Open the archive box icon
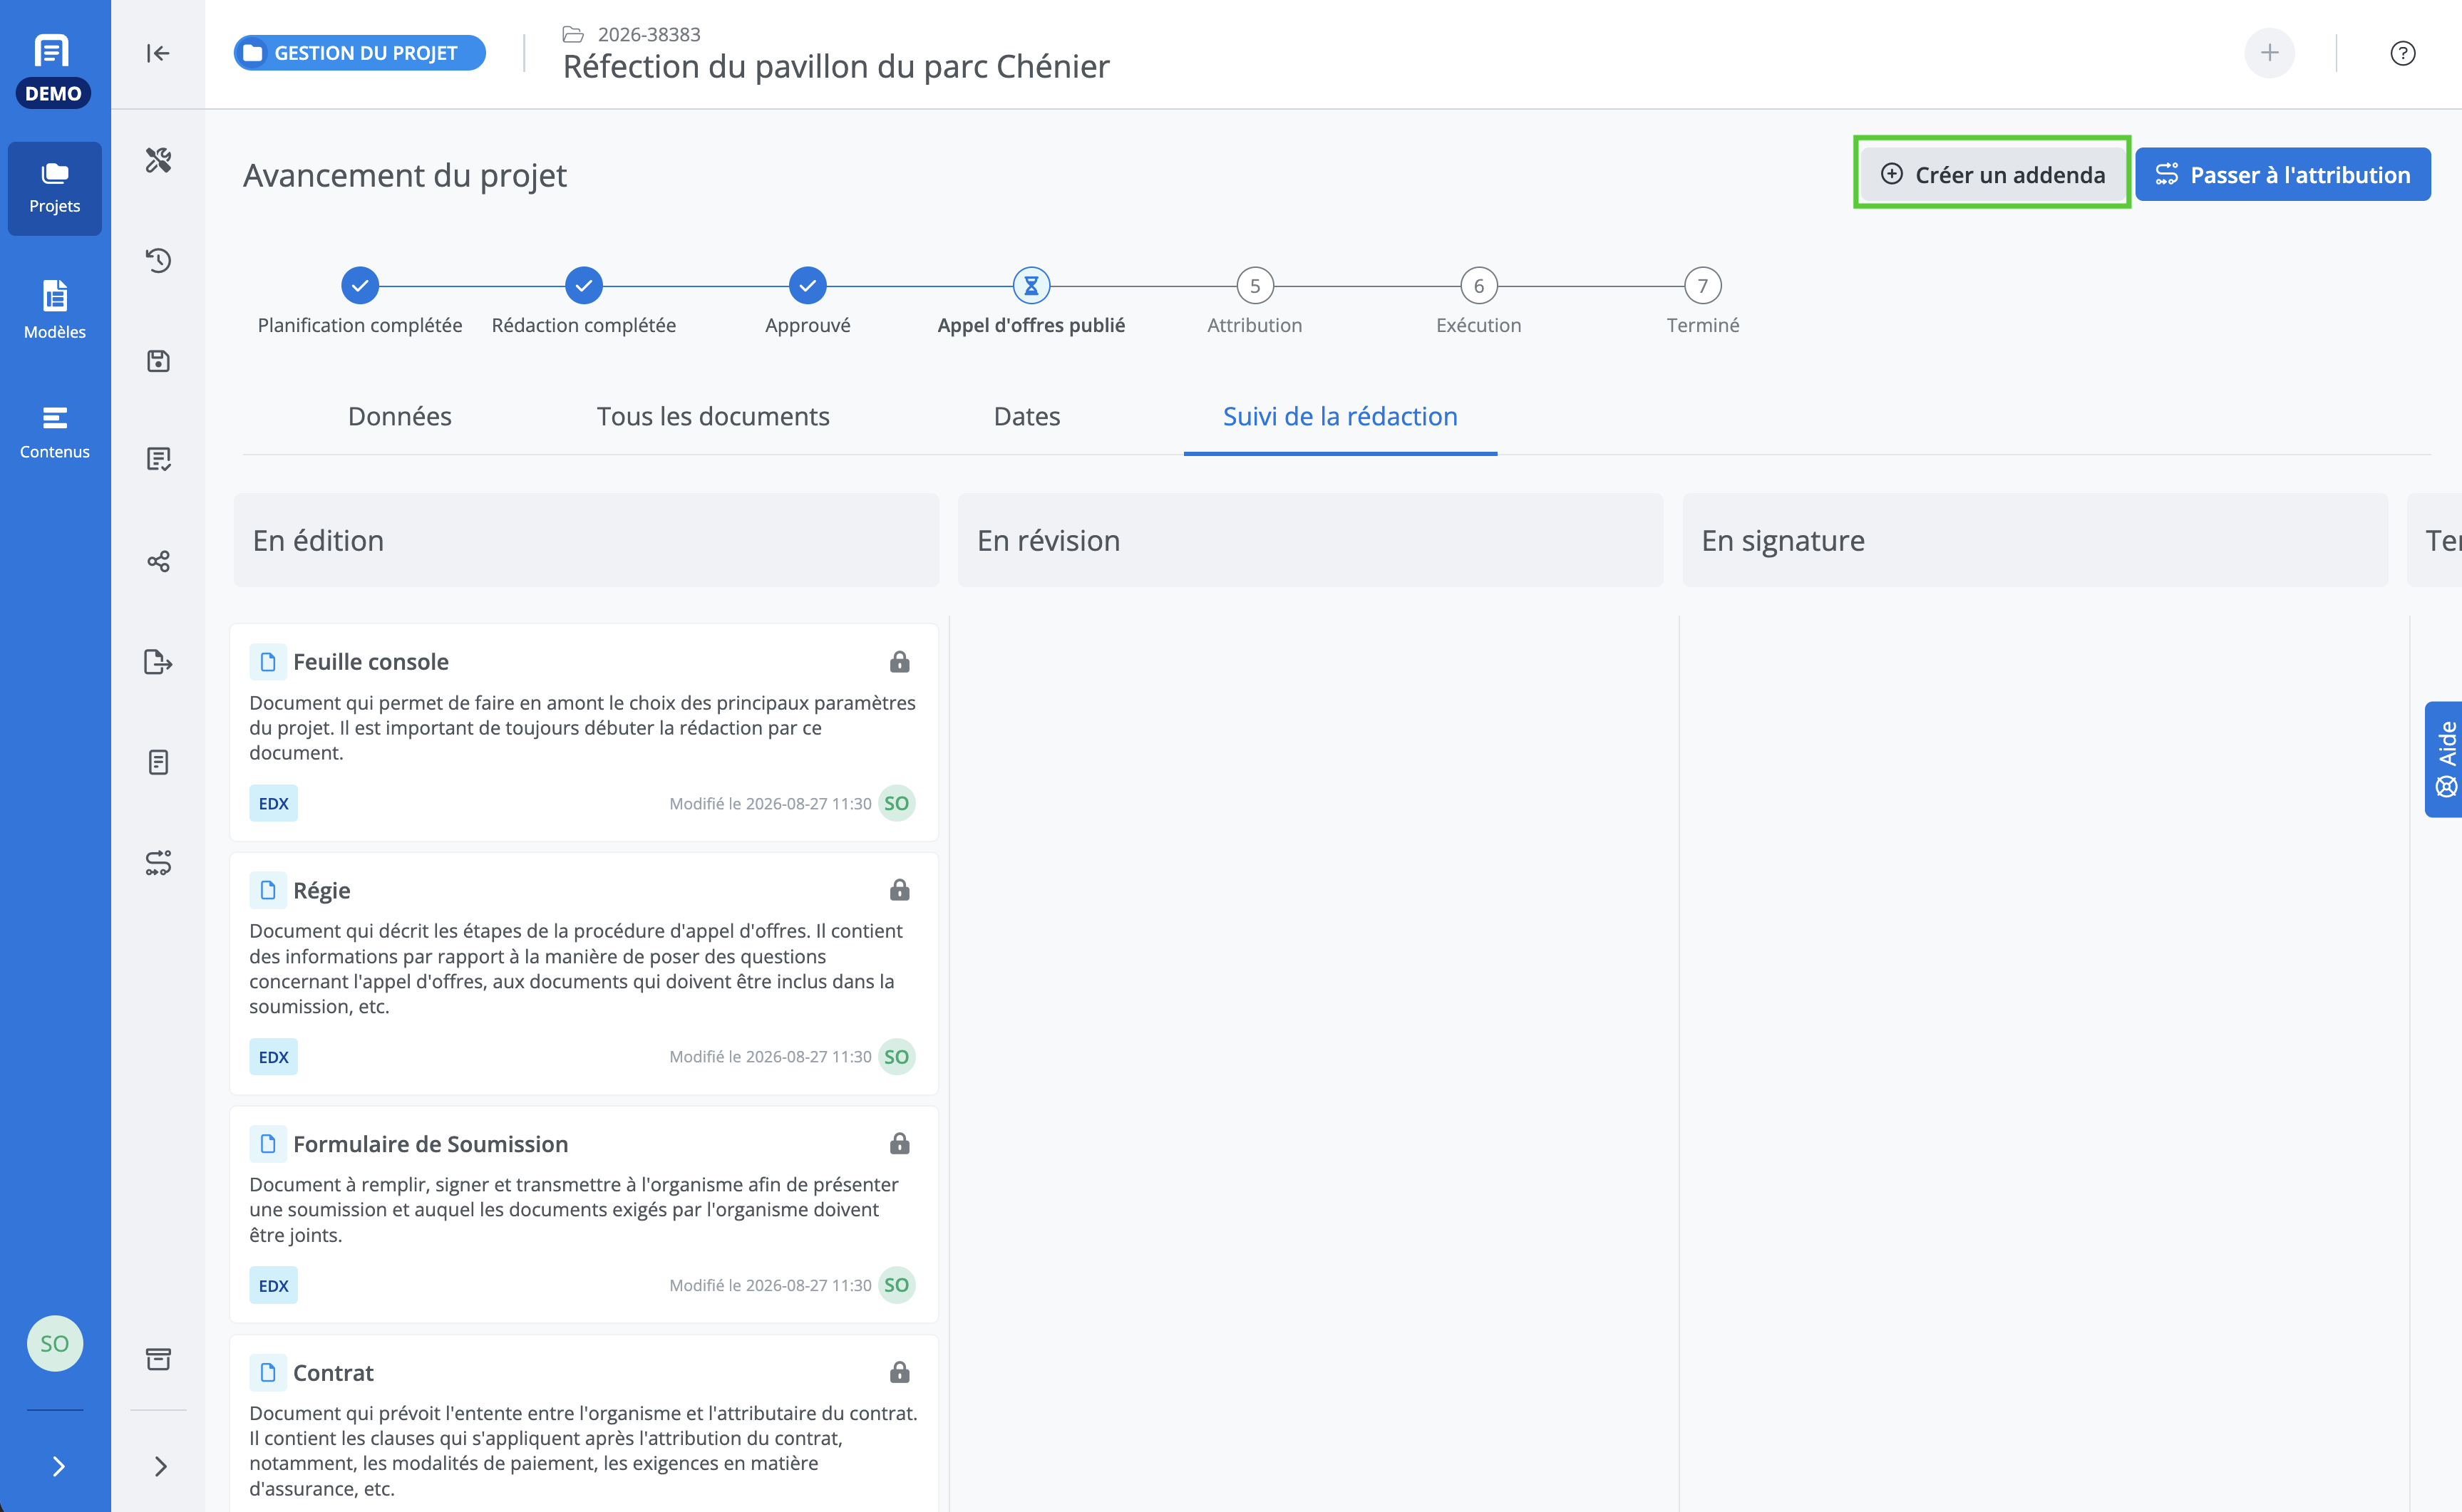This screenshot has height=1512, width=2462. coord(158,1359)
